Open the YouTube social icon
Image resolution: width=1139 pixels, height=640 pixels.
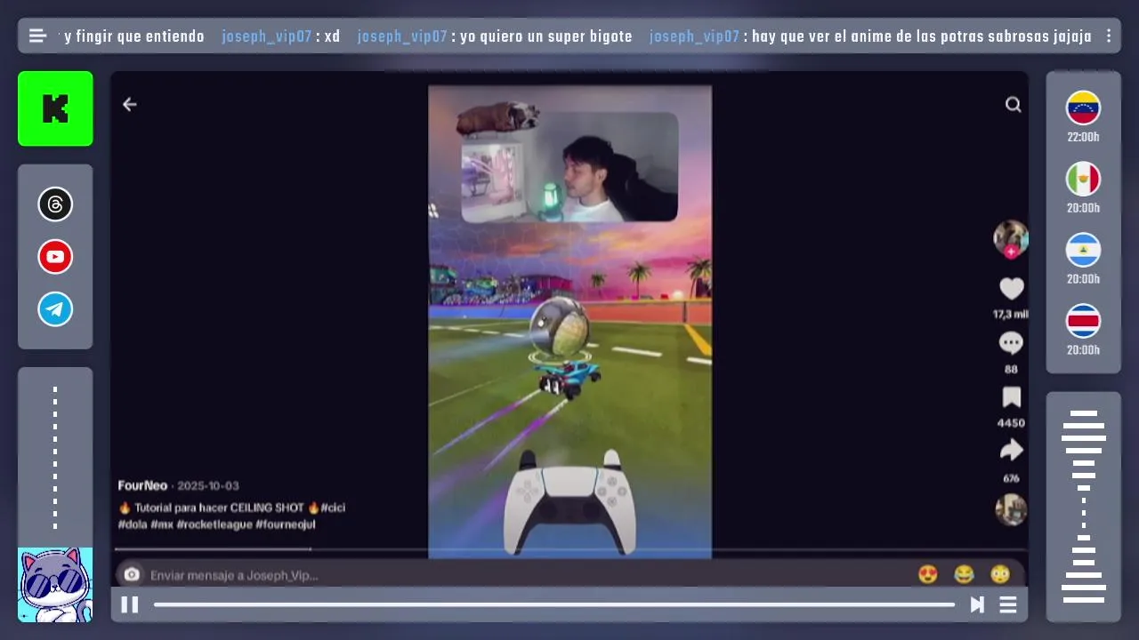[x=55, y=257]
